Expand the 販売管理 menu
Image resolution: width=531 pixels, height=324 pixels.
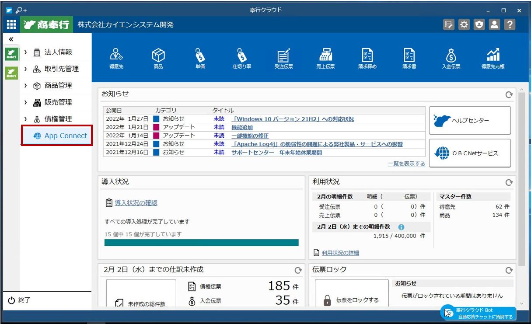[56, 102]
